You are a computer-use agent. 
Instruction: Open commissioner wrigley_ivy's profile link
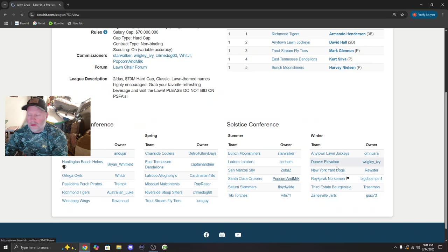[x=143, y=56]
